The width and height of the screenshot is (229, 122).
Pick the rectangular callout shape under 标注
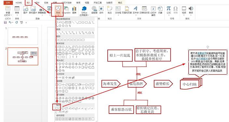pos(57,108)
